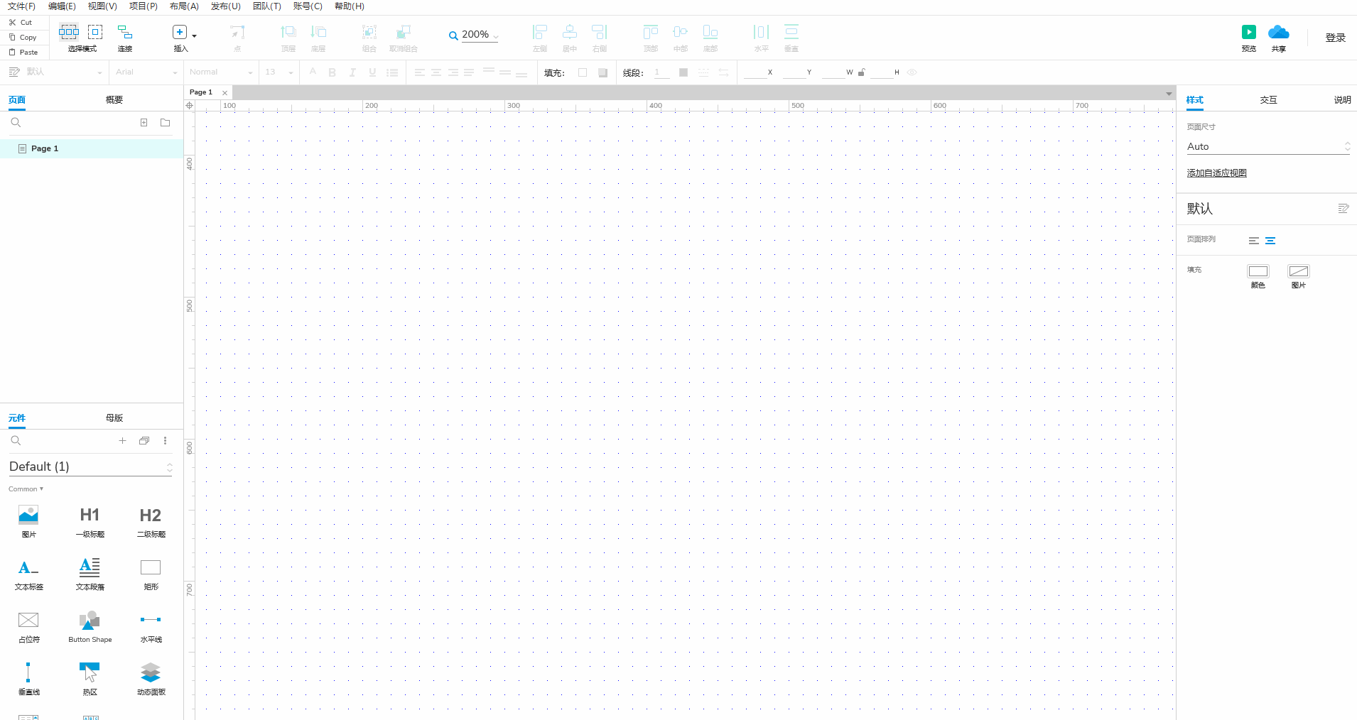Switch to the Interactions tab
The image size is (1357, 720).
click(x=1268, y=100)
